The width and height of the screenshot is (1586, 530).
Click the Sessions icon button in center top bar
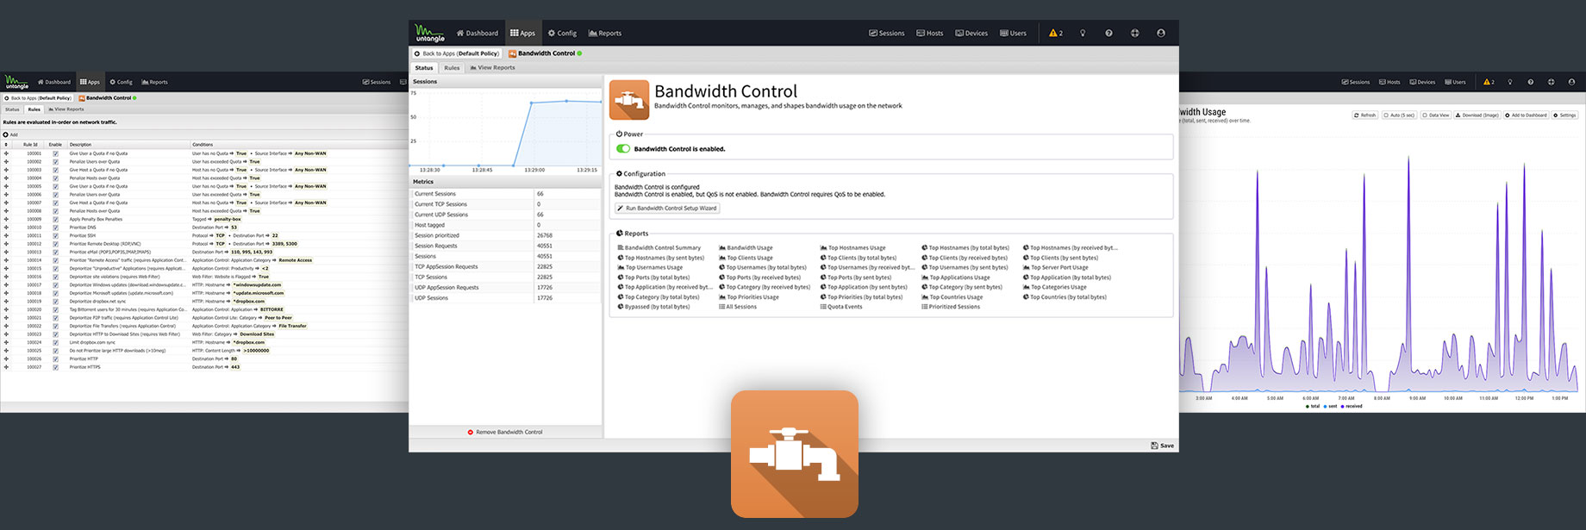click(x=886, y=33)
